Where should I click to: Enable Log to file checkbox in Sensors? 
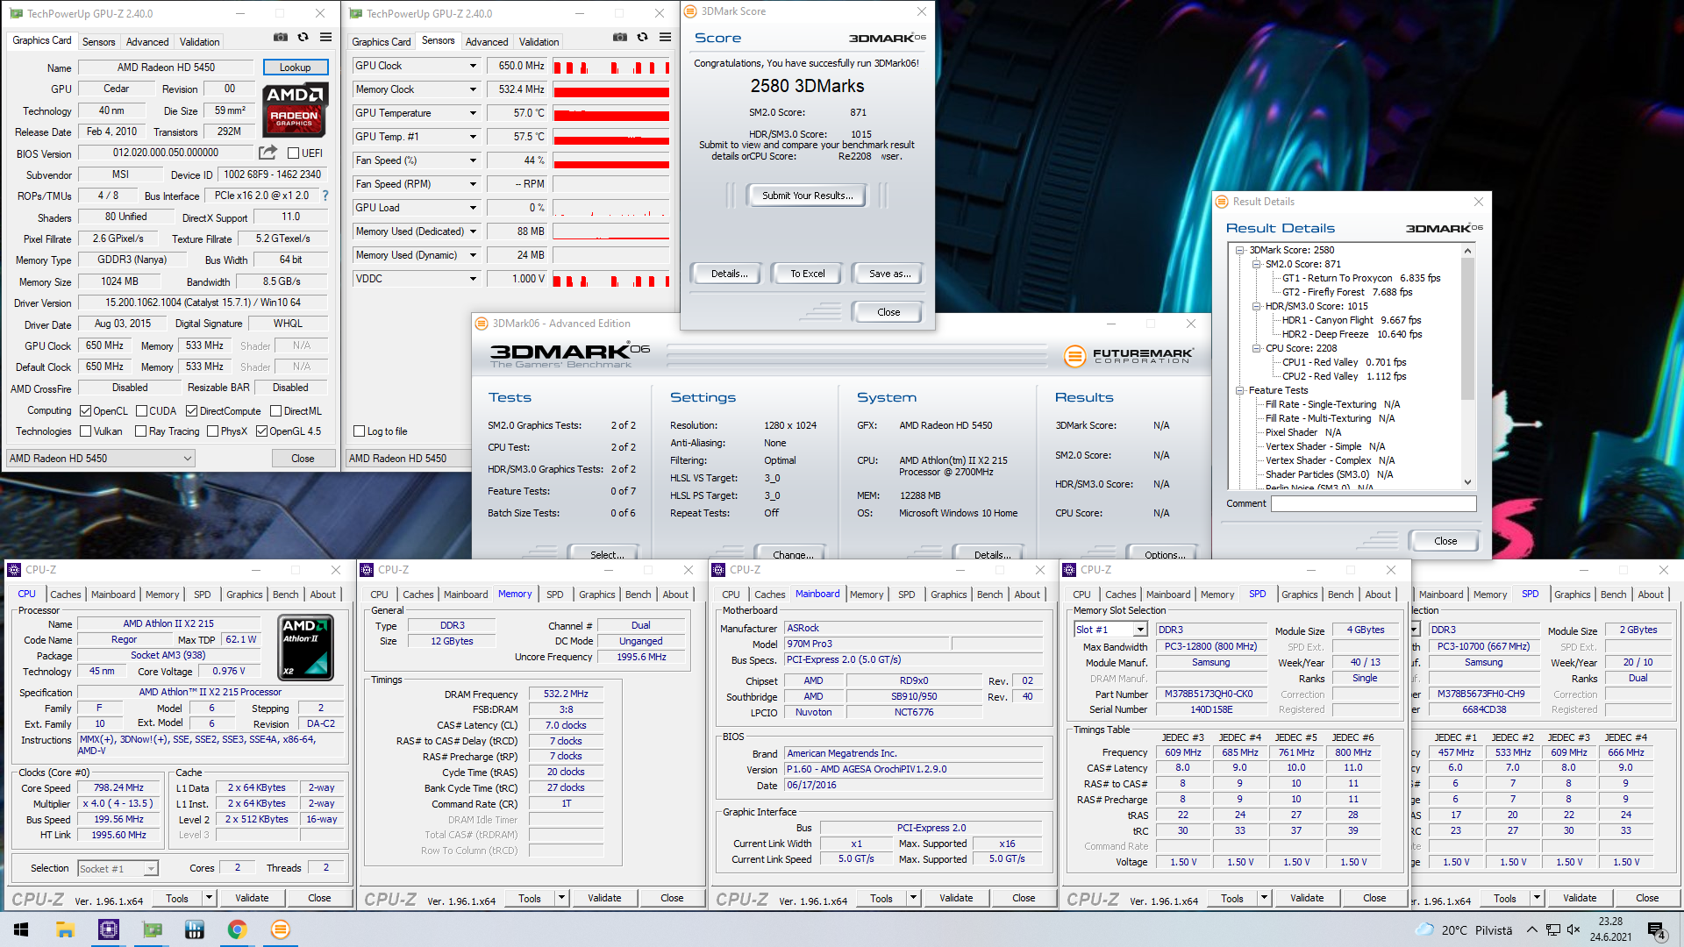click(x=360, y=431)
